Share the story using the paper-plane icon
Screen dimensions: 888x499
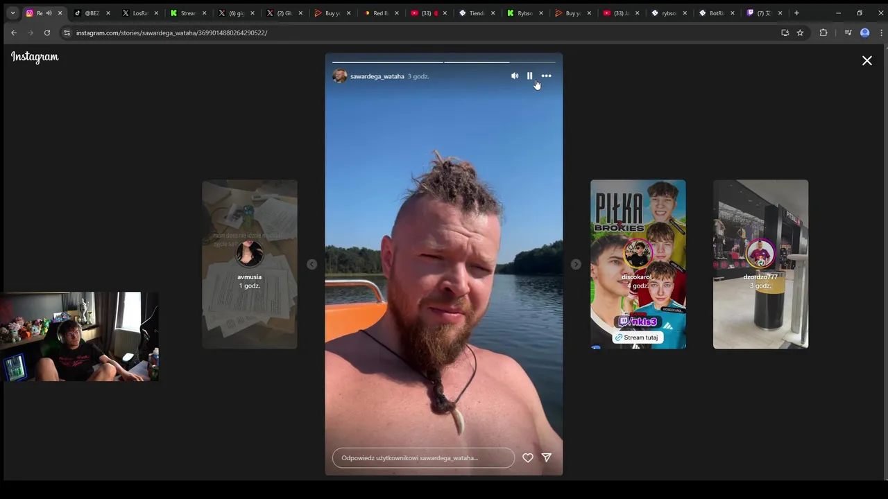point(547,458)
